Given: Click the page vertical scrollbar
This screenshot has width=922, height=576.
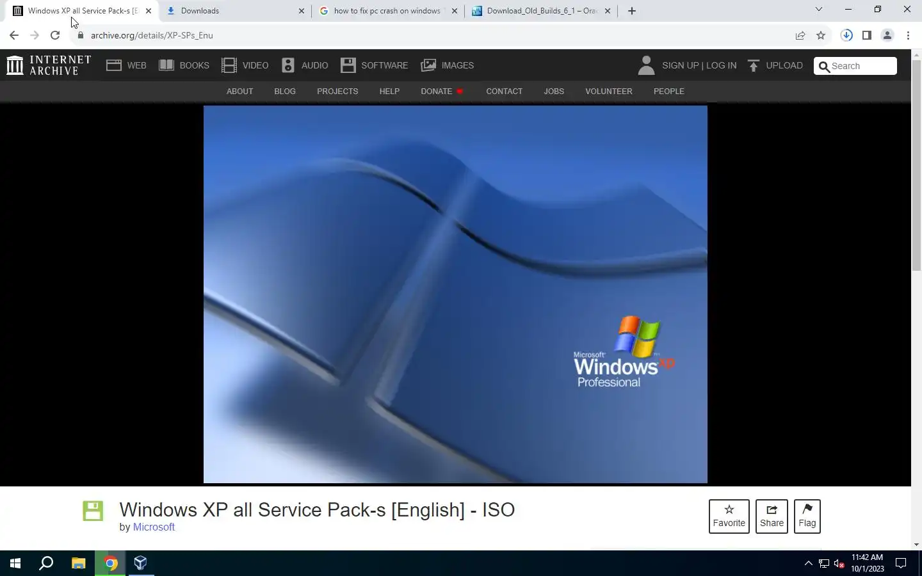Looking at the screenshot, I should click(x=916, y=166).
